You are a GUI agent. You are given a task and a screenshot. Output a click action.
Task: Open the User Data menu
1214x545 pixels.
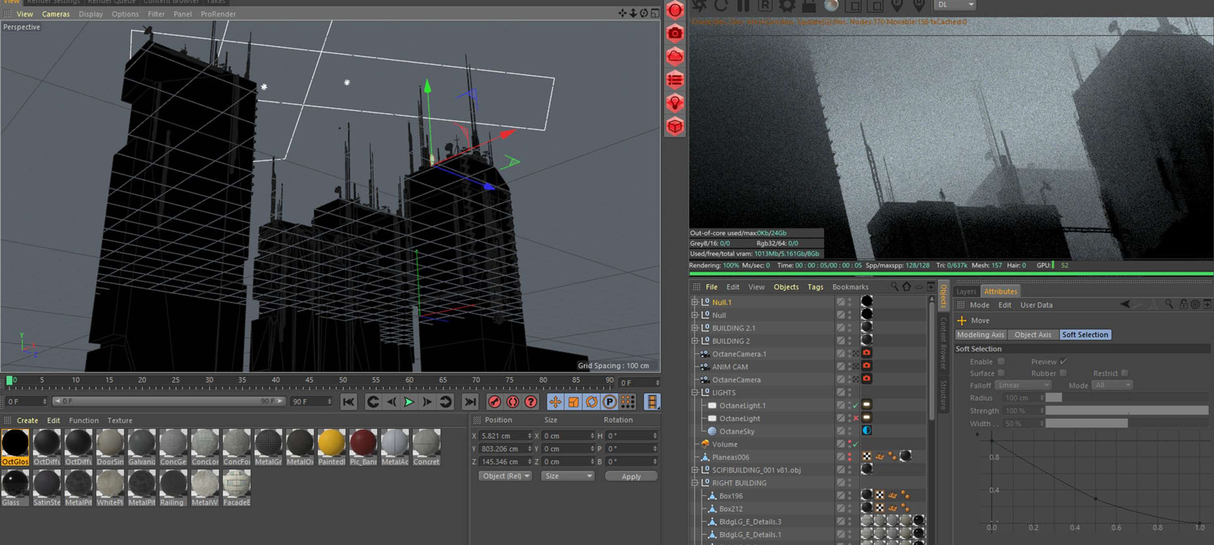pyautogui.click(x=1036, y=304)
